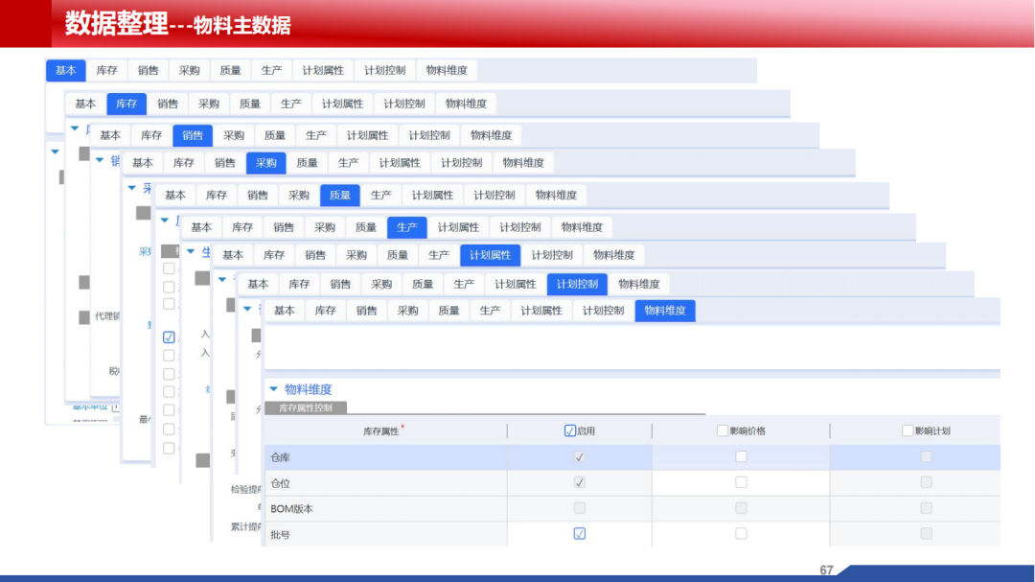The width and height of the screenshot is (1035, 582).
Task: Switch to the highlighted 库存 tab
Action: point(126,104)
